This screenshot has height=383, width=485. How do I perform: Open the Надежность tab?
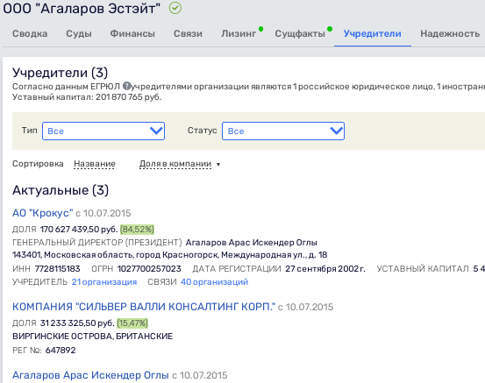click(450, 33)
